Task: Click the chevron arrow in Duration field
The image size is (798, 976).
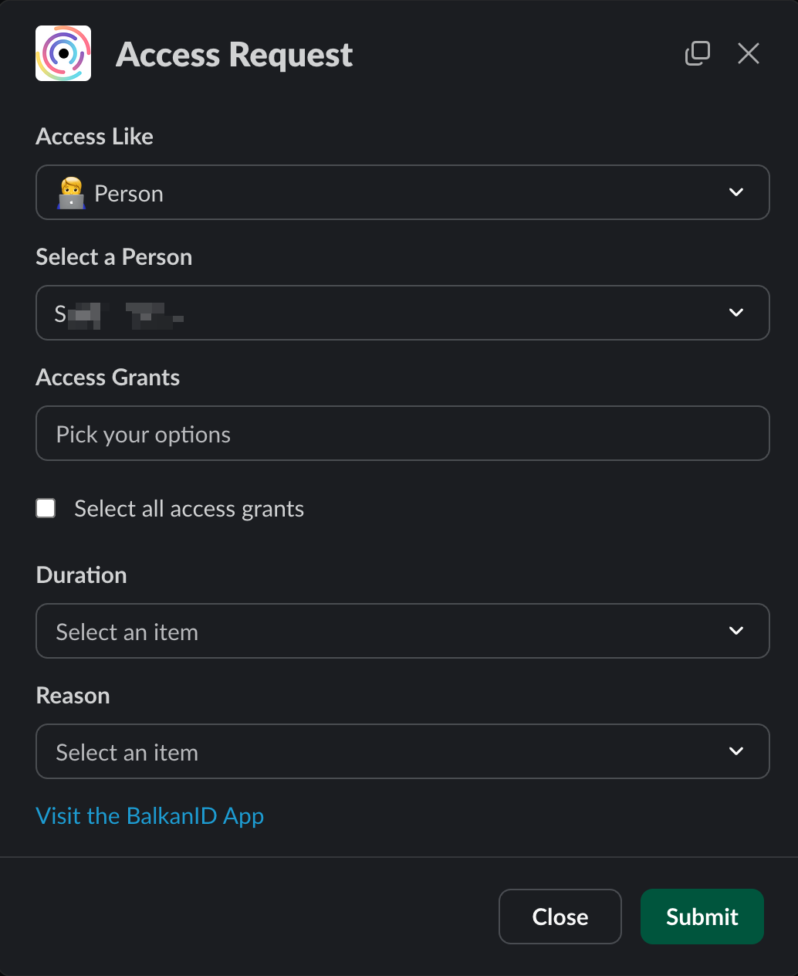Action: point(736,631)
